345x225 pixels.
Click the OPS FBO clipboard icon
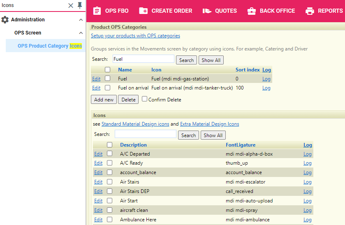pos(97,11)
